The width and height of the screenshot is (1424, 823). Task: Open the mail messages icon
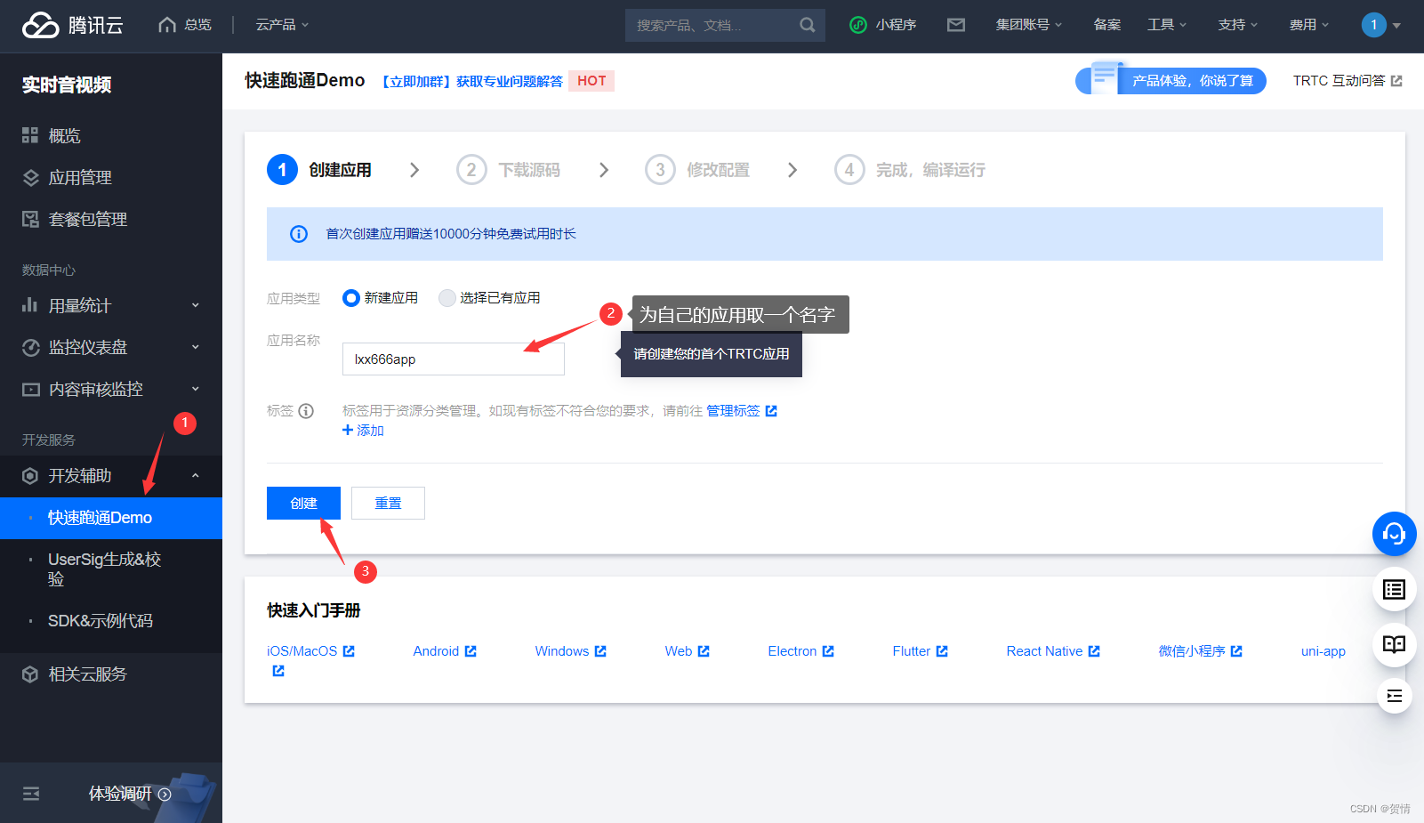click(x=956, y=25)
